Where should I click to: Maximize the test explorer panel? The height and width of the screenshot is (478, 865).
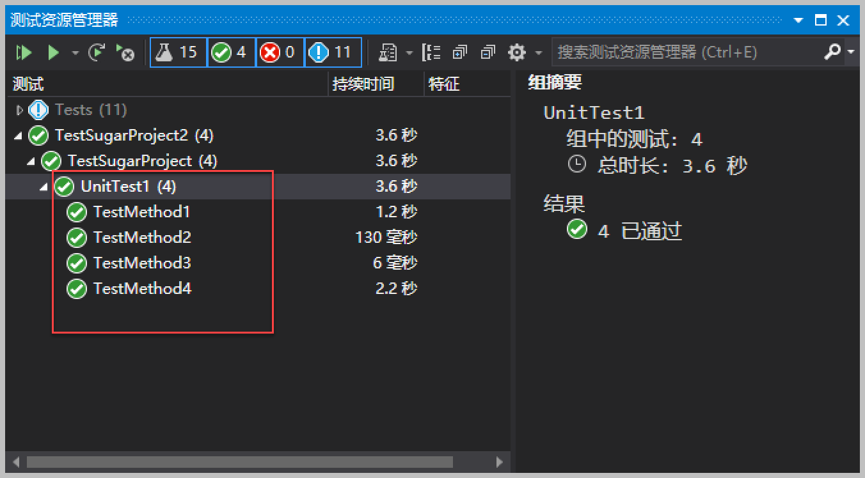click(x=821, y=20)
